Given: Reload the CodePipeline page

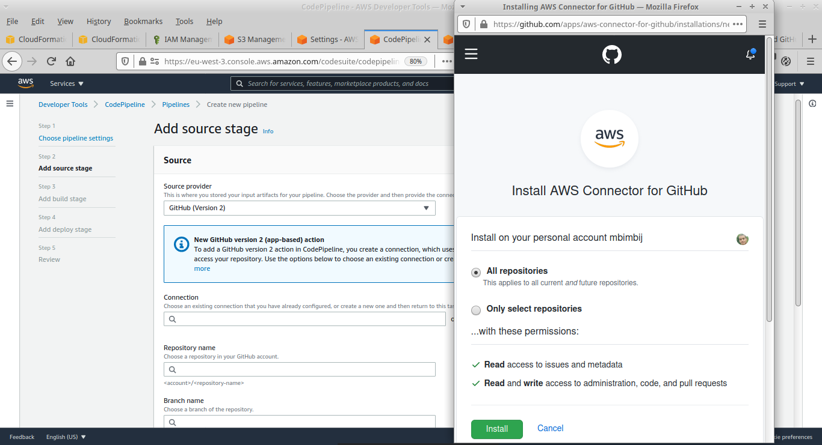Looking at the screenshot, I should click(51, 61).
